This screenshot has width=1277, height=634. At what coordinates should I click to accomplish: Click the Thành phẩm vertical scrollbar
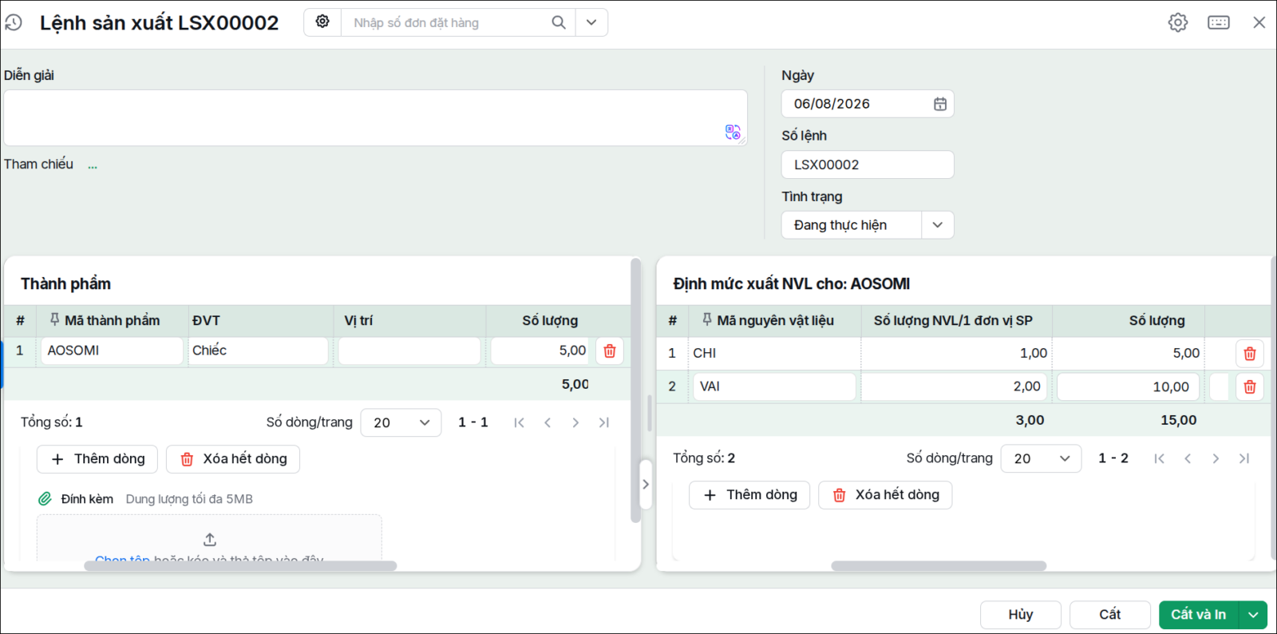[635, 391]
